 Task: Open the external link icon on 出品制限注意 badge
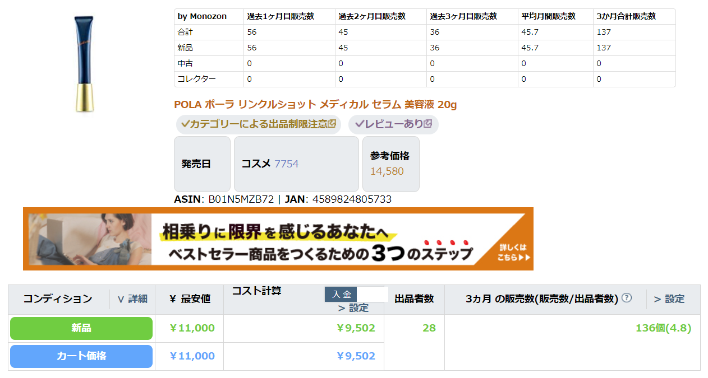tap(332, 124)
